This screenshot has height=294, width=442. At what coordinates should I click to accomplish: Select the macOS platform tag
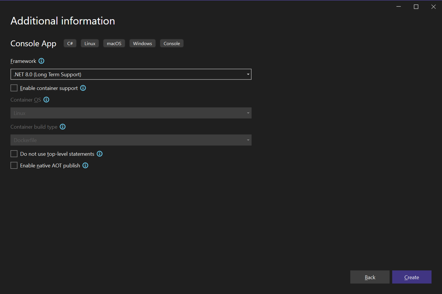coord(114,43)
